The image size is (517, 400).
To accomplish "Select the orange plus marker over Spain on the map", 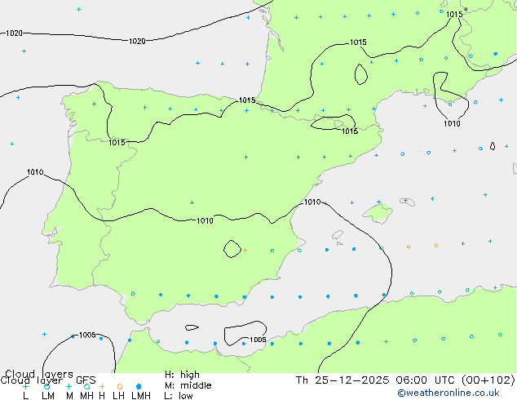I will (x=245, y=250).
